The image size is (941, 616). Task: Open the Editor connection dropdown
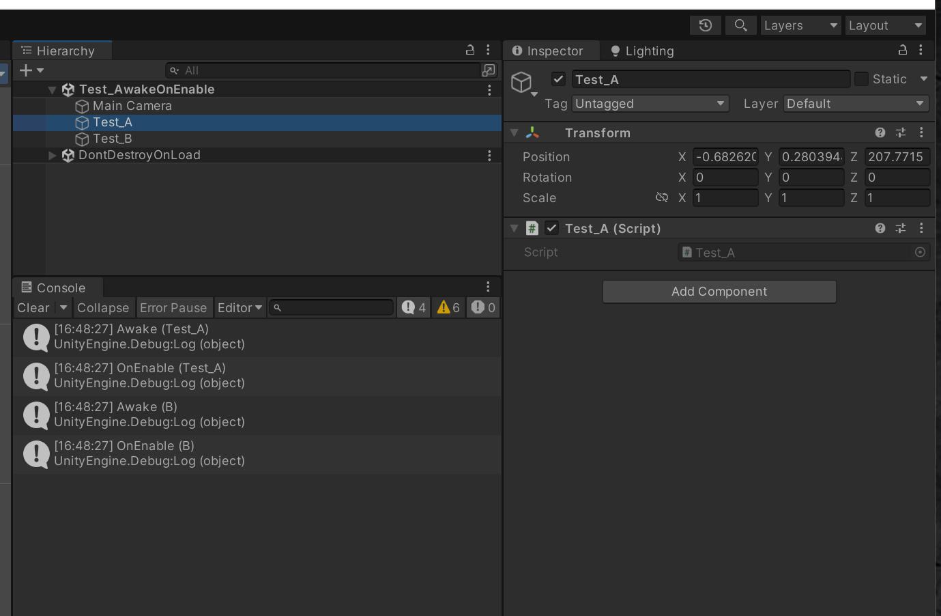240,308
